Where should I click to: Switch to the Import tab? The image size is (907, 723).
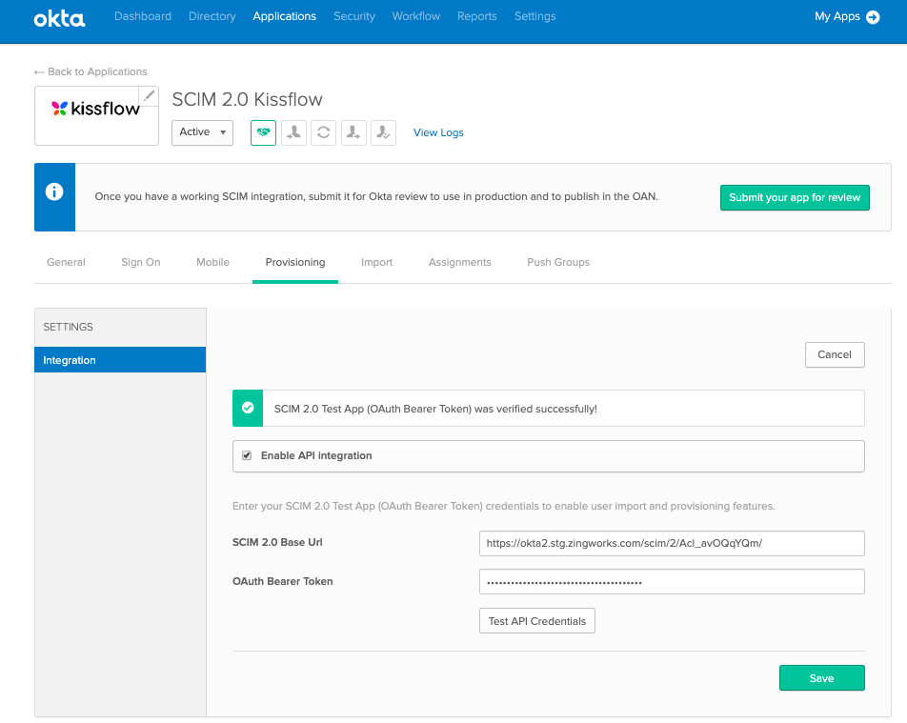[376, 262]
